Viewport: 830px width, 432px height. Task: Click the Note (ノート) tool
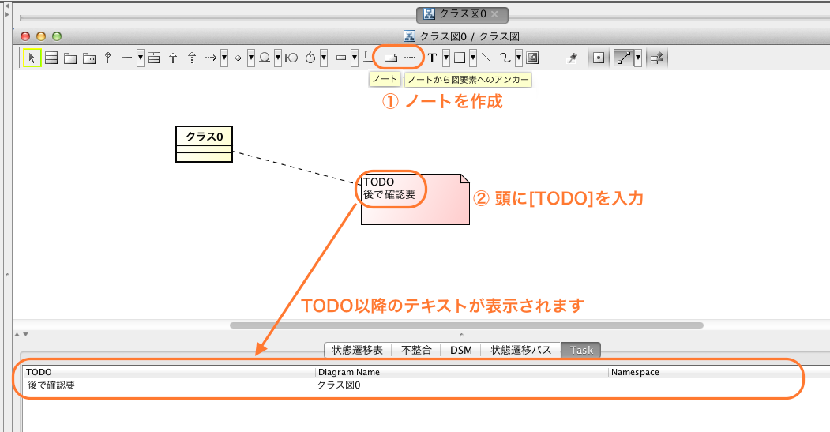pos(390,58)
